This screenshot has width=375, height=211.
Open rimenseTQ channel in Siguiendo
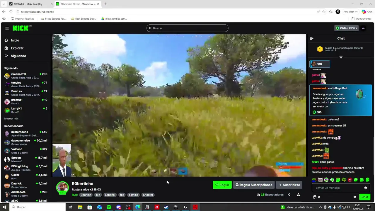26,76
